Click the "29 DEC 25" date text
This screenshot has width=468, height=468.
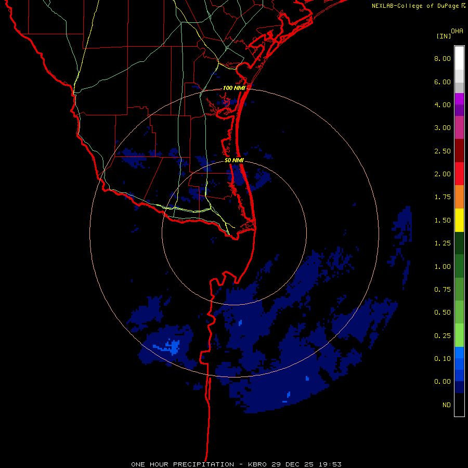tap(293, 464)
